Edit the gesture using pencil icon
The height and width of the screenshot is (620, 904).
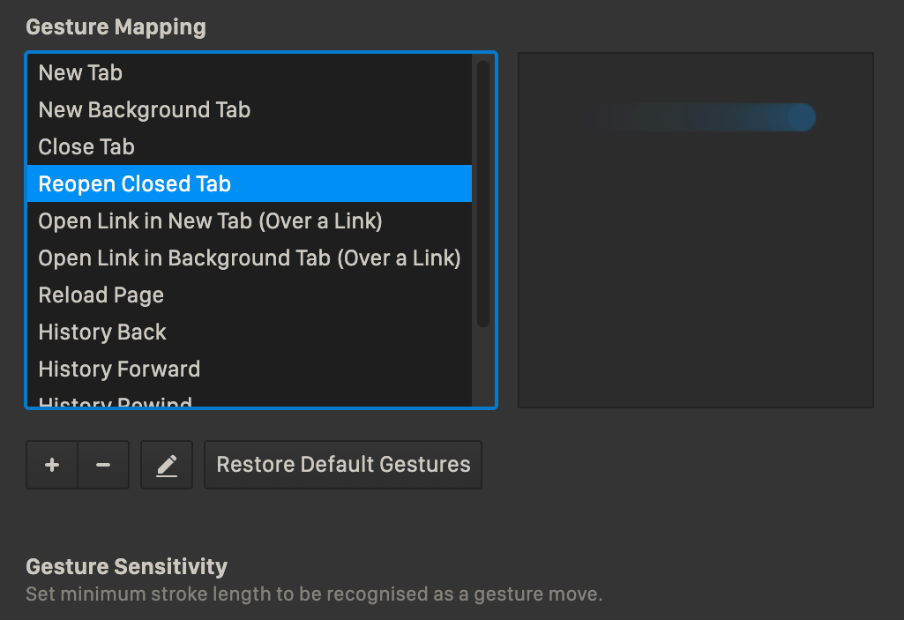pos(167,465)
